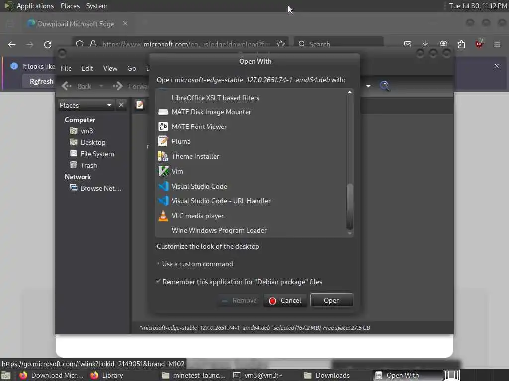Open the Go menu
This screenshot has height=381, width=509.
[131, 68]
